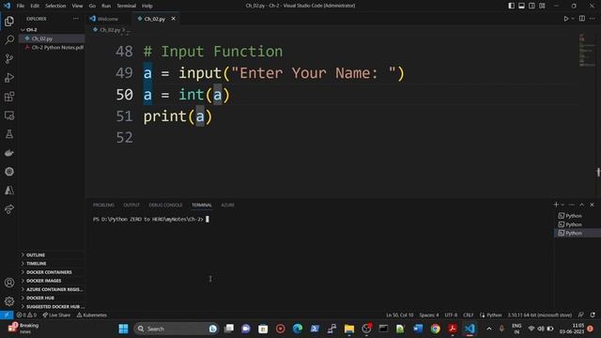Expand the DOCKER CONTAINERS section
Viewport: 601px width, 338px height.
52,272
